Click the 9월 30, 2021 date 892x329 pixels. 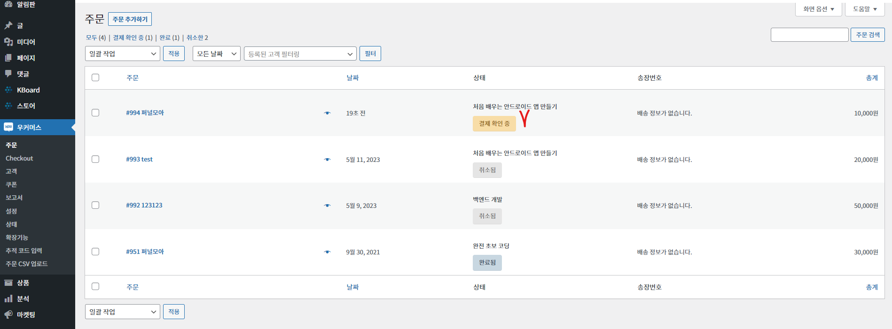pos(363,252)
